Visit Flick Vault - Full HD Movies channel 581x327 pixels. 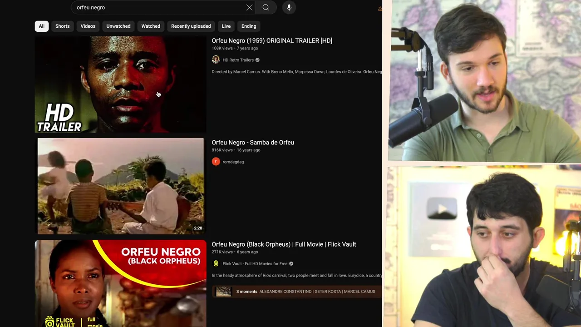tap(255, 264)
